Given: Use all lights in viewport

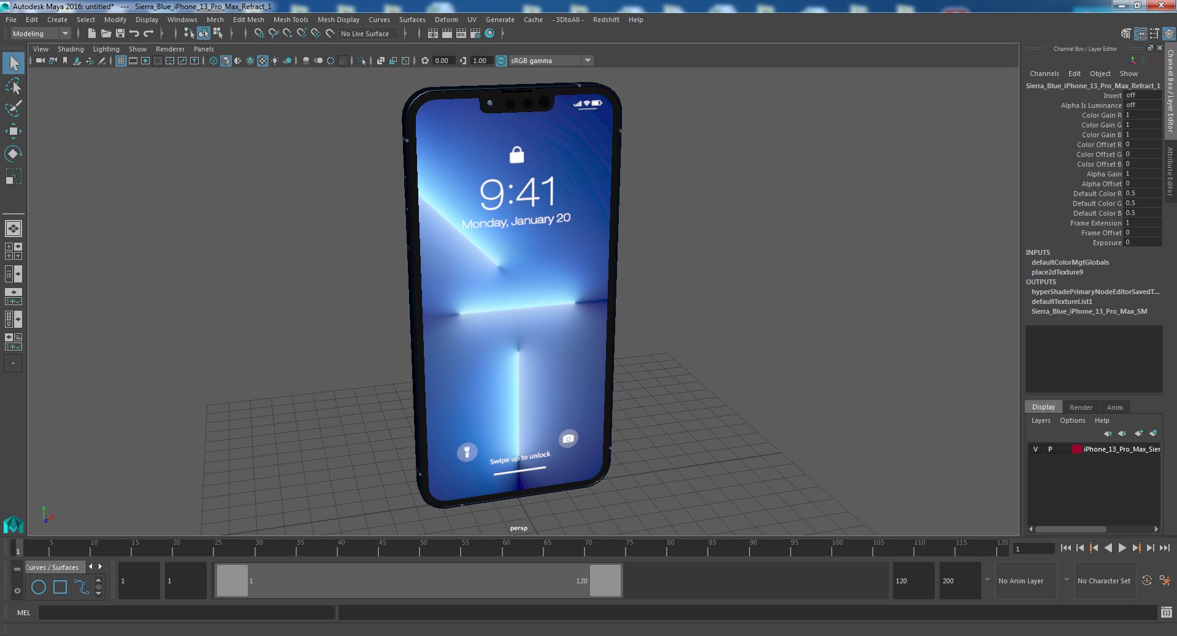Looking at the screenshot, I should click(x=275, y=61).
